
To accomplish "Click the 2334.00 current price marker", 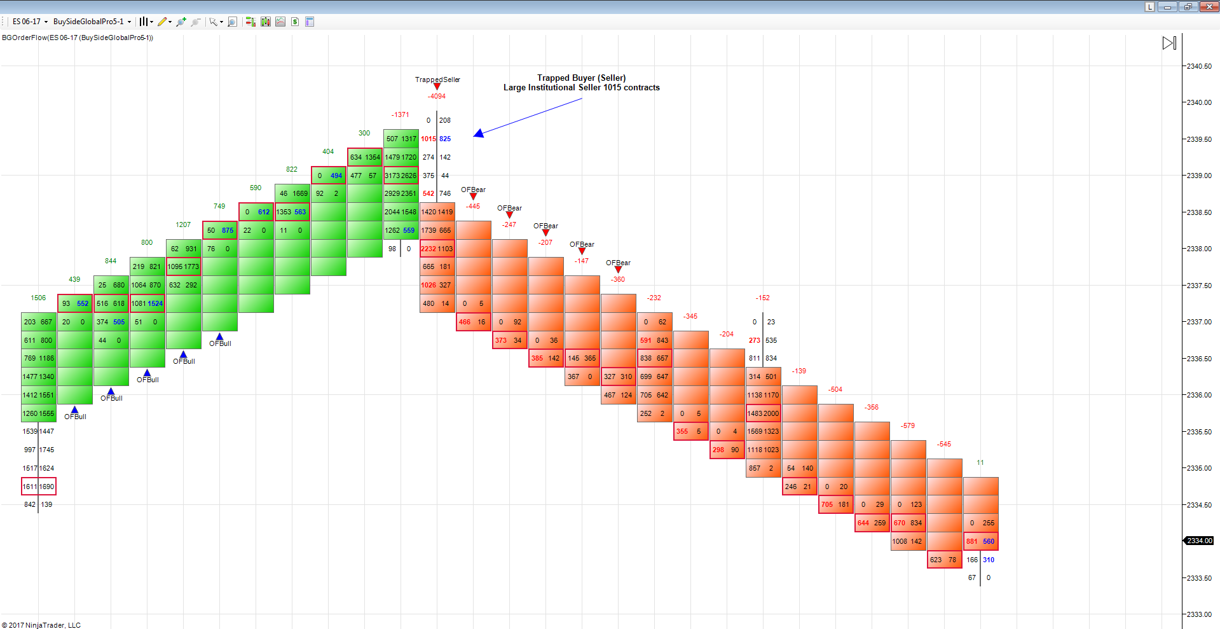I will point(1199,541).
